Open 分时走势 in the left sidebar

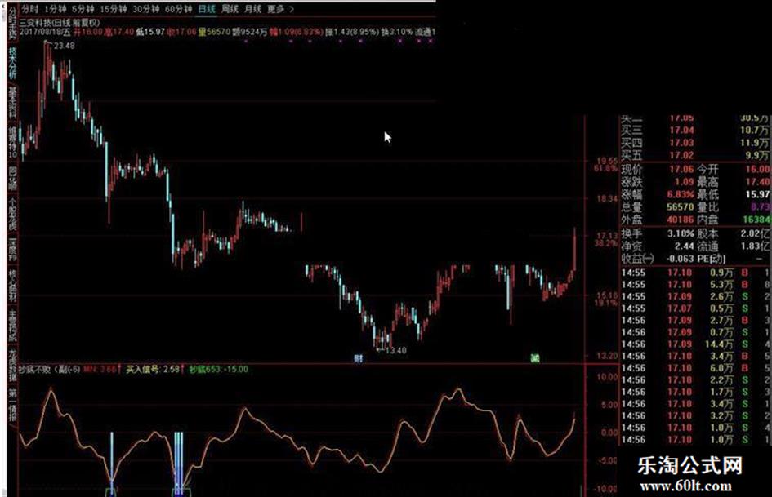coord(12,23)
